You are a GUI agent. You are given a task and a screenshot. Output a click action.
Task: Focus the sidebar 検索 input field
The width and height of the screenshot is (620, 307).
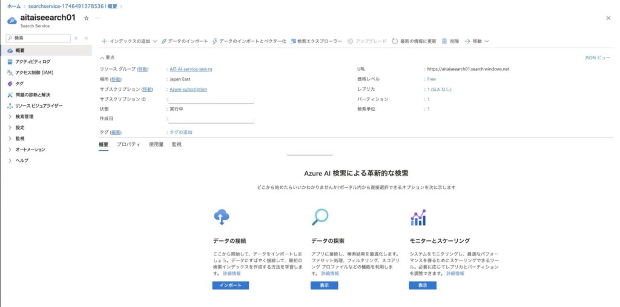[x=38, y=38]
